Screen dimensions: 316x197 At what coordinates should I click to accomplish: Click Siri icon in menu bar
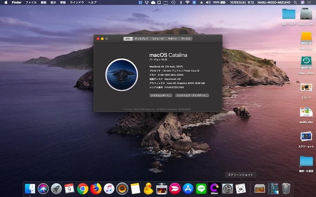tap(303, 2)
